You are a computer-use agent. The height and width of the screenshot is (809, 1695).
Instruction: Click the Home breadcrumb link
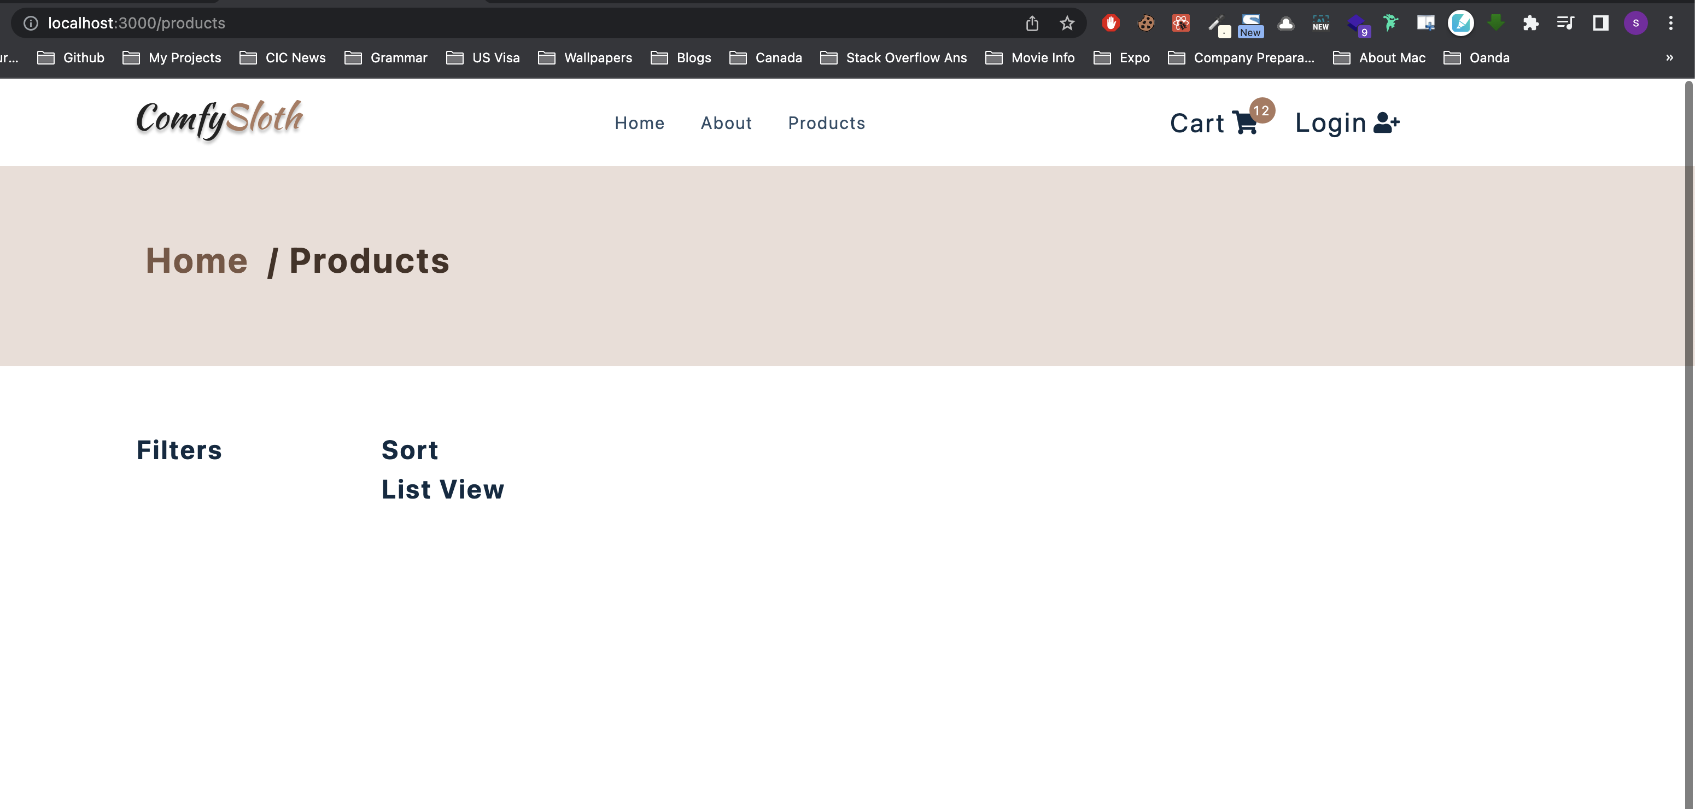(196, 260)
